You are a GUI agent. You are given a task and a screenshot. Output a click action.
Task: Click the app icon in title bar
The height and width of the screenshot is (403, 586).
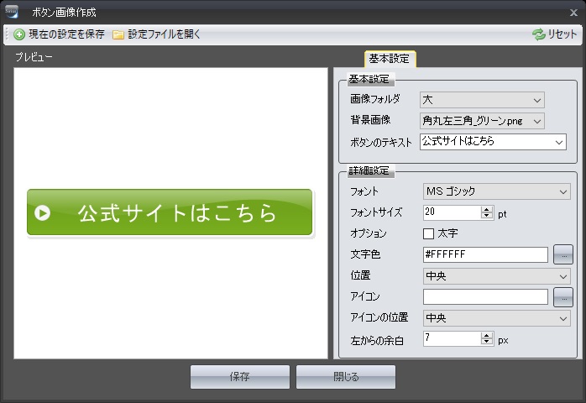(x=12, y=12)
